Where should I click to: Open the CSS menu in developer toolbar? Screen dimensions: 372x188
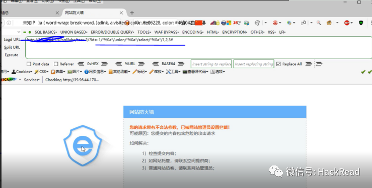(x=41, y=72)
